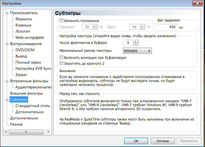Open top-level Дополнительно above Разное
The width and height of the screenshot is (205, 147).
click(24, 118)
